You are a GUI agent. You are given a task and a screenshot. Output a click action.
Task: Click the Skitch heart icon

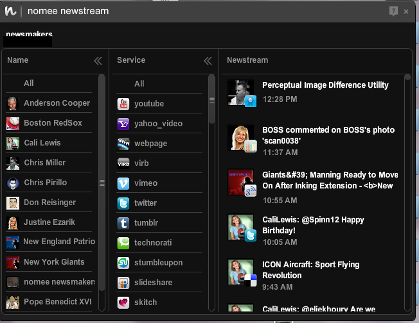(x=123, y=302)
